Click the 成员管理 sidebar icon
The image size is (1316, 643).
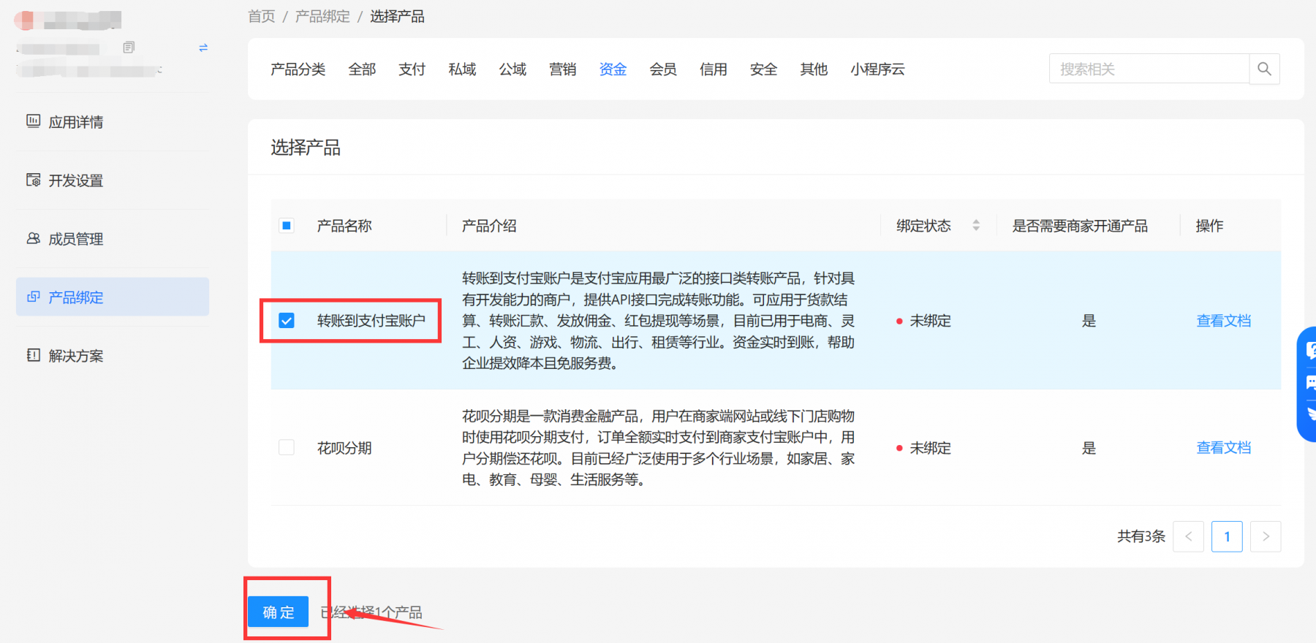tap(33, 238)
